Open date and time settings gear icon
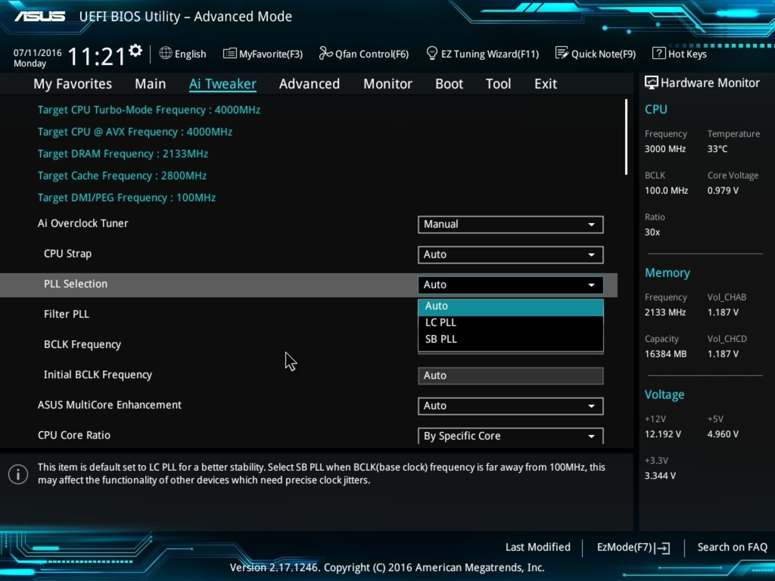The width and height of the screenshot is (775, 581). tap(135, 51)
